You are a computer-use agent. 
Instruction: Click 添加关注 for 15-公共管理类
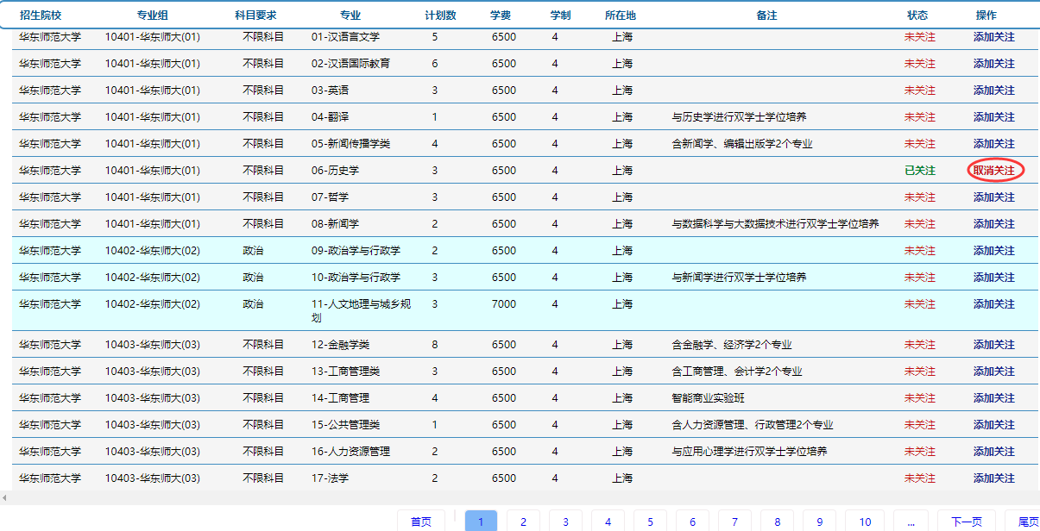click(993, 425)
